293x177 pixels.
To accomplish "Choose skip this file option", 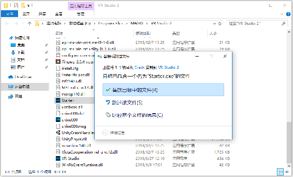I will [x=124, y=102].
